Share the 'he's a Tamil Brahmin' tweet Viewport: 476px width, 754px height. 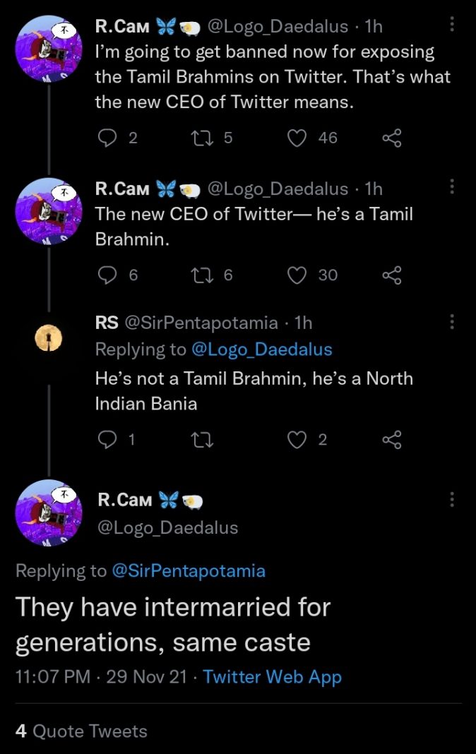(392, 275)
